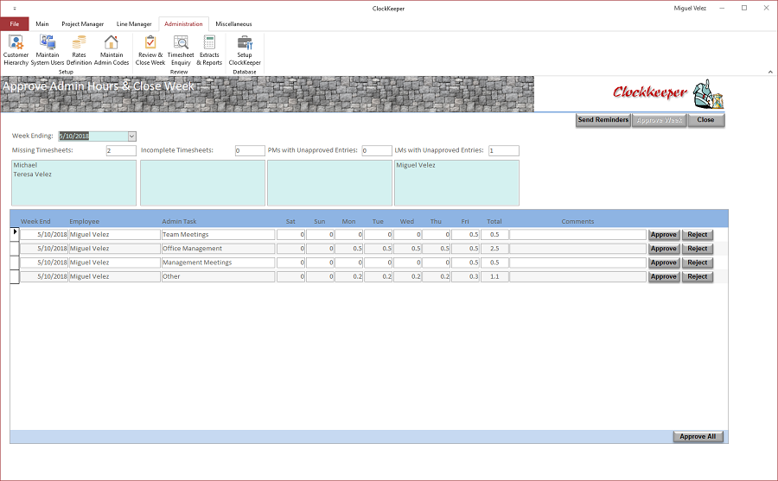Image resolution: width=778 pixels, height=481 pixels.
Task: Switch to the Miscellaneous tab
Action: pos(233,24)
